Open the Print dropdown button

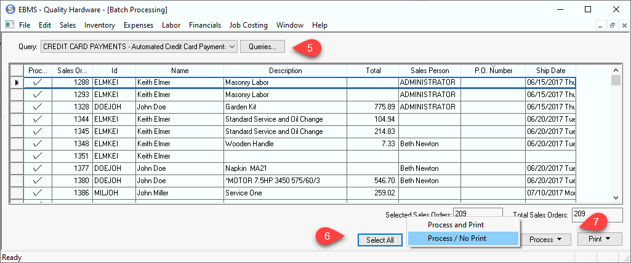600,239
